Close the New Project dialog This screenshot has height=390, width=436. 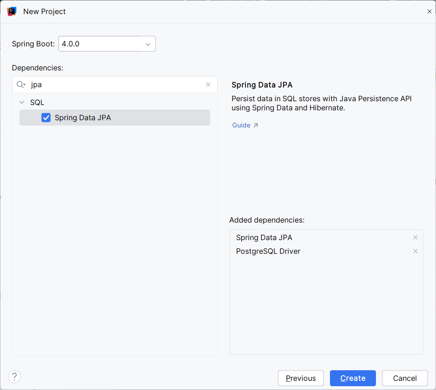429,11
